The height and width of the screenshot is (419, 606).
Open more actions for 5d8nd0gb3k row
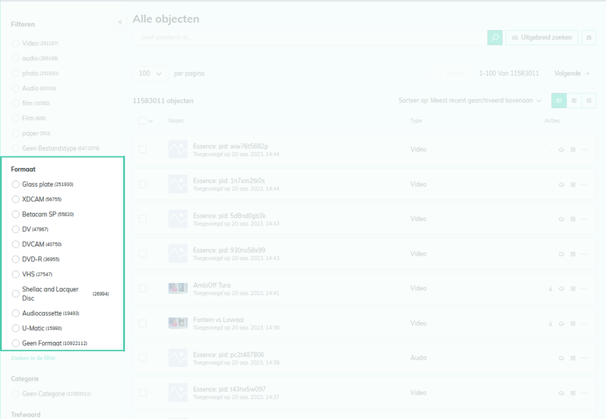pyautogui.click(x=584, y=219)
